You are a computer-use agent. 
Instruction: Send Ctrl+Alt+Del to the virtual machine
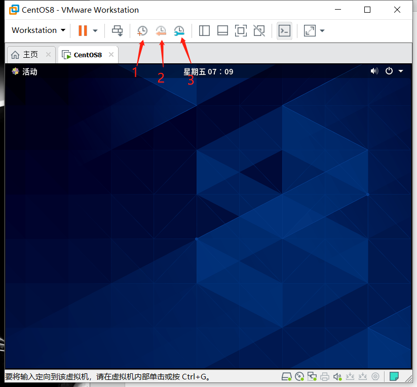(117, 30)
